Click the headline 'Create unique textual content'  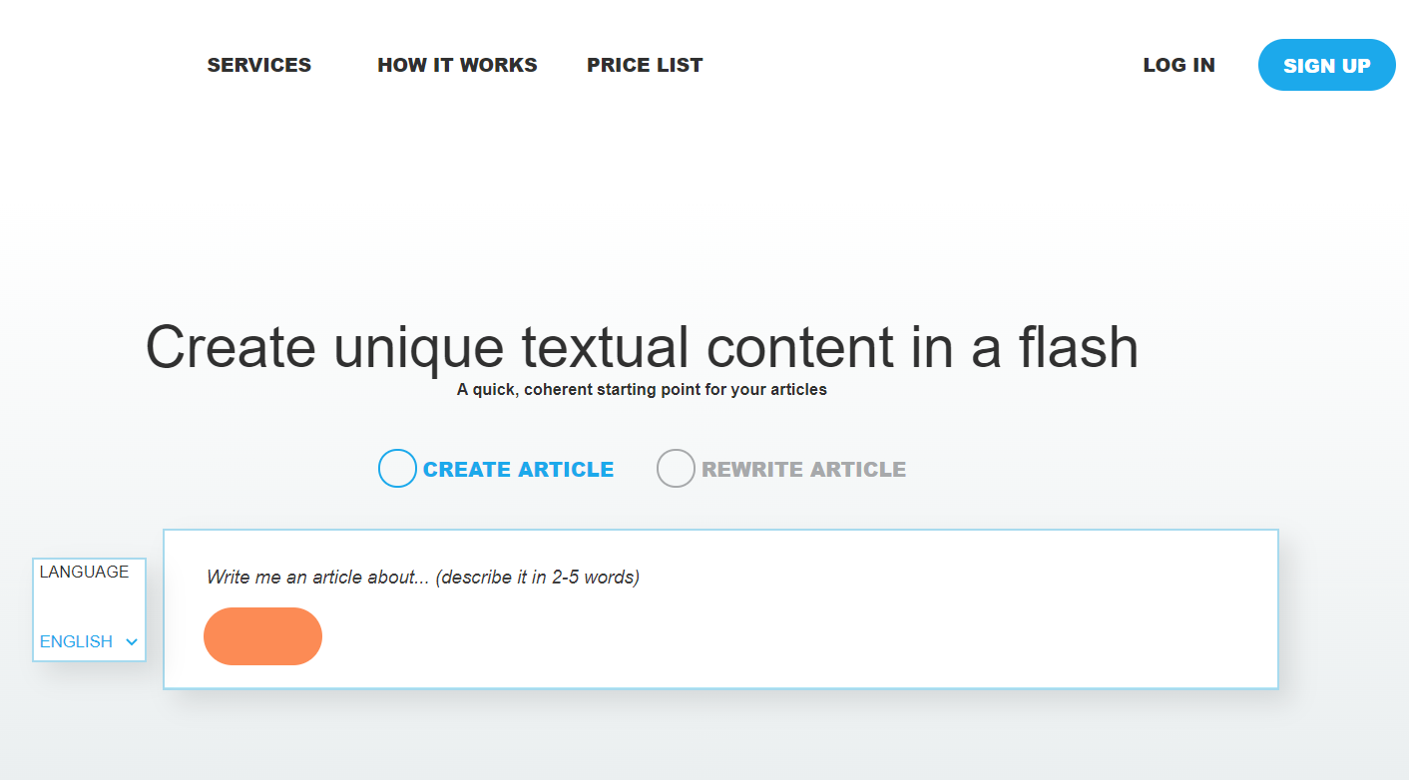coord(642,347)
